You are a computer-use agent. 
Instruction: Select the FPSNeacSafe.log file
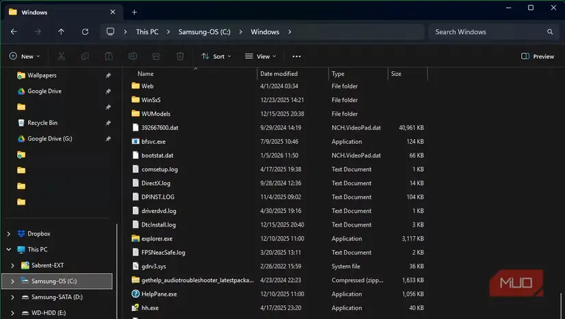pos(163,253)
